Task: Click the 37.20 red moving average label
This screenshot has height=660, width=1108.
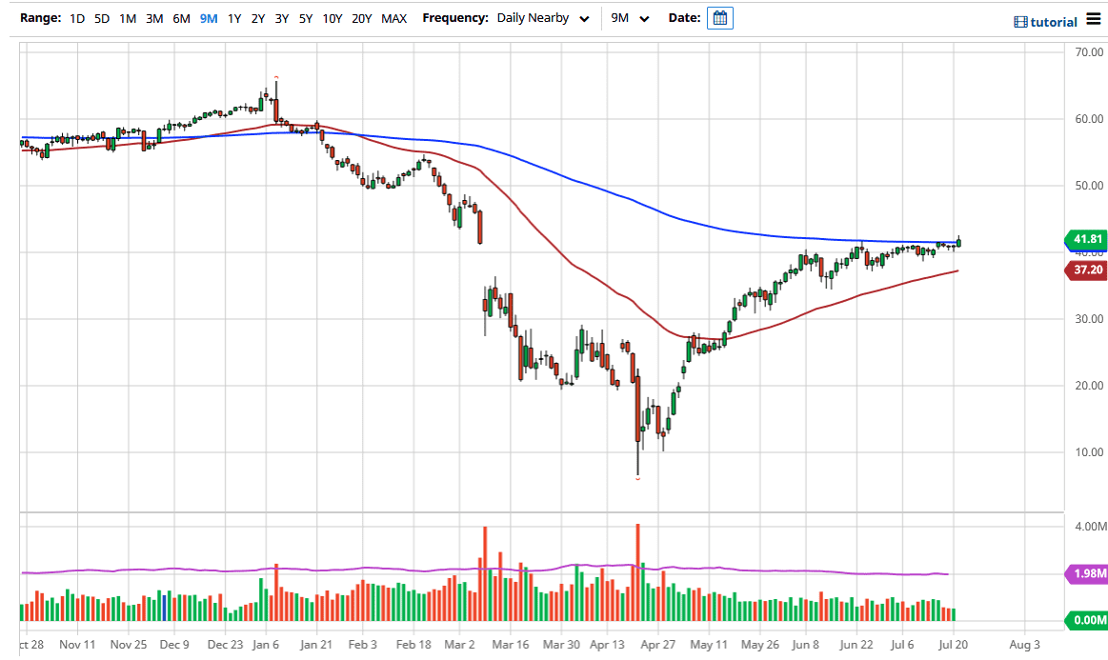Action: pos(1087,270)
